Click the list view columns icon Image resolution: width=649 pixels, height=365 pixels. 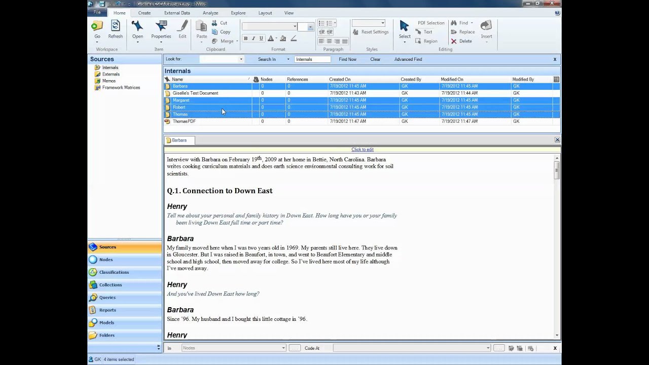(x=556, y=79)
